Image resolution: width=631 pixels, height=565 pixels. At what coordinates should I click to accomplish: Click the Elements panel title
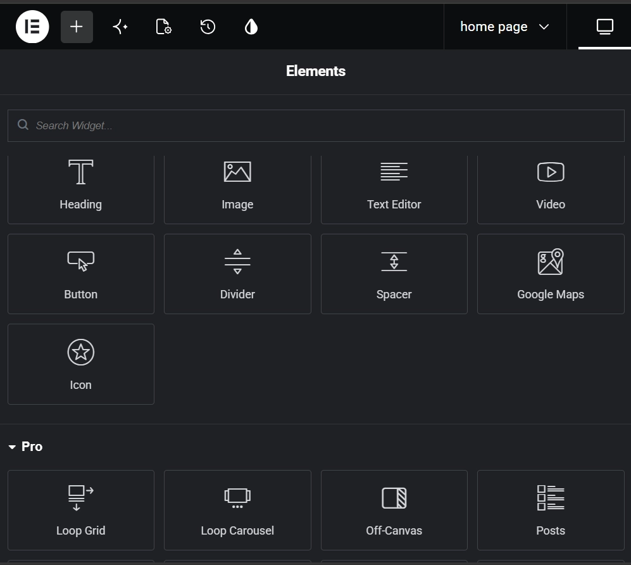click(x=315, y=72)
